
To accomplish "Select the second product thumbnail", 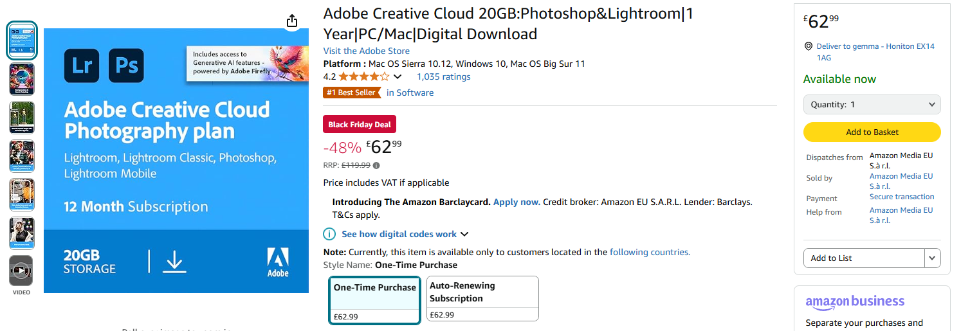I will coord(22,79).
